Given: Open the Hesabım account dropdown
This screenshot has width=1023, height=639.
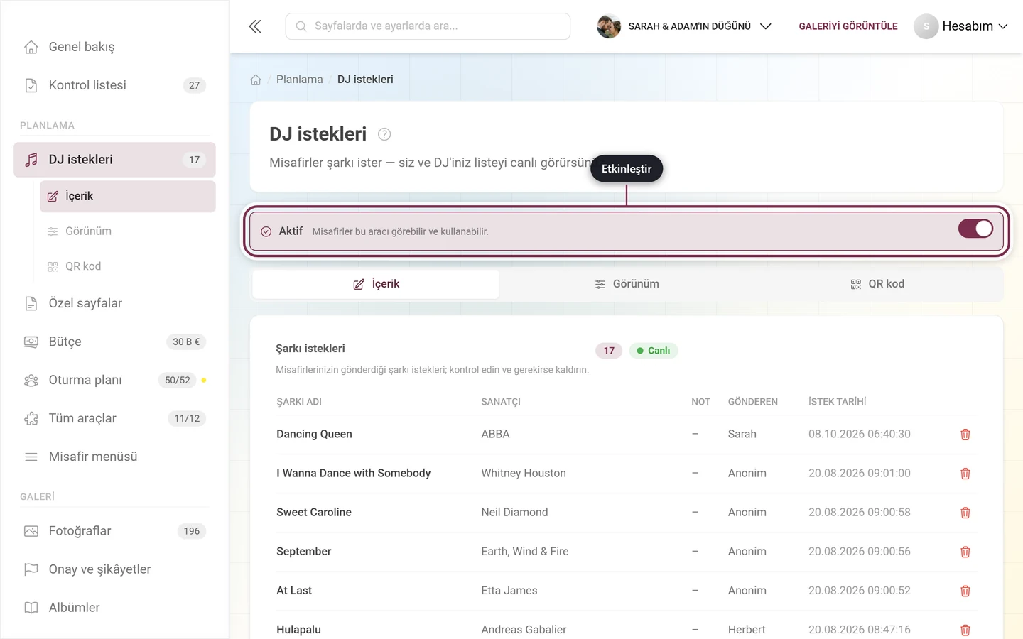Looking at the screenshot, I should [x=960, y=26].
